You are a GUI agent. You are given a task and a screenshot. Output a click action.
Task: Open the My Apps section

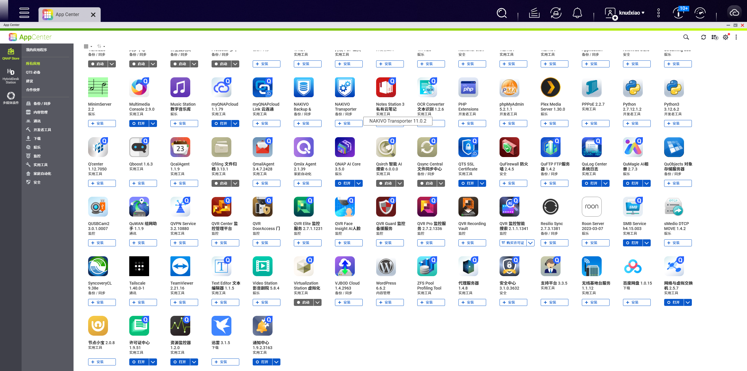(x=36, y=50)
